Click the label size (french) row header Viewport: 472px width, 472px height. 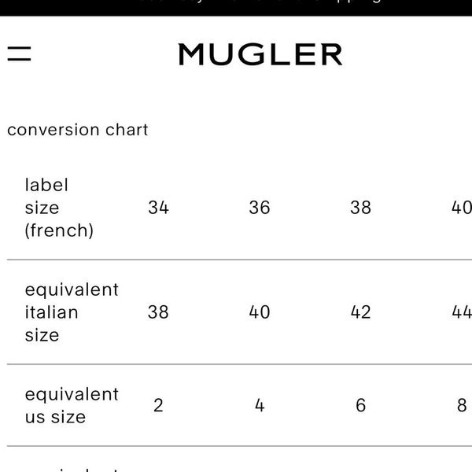tap(59, 208)
